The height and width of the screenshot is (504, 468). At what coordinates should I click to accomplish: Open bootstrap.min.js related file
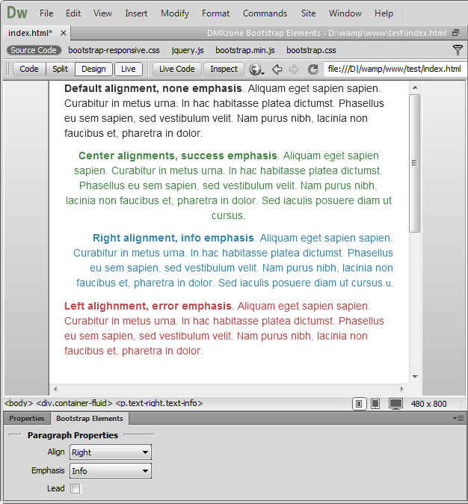point(245,50)
